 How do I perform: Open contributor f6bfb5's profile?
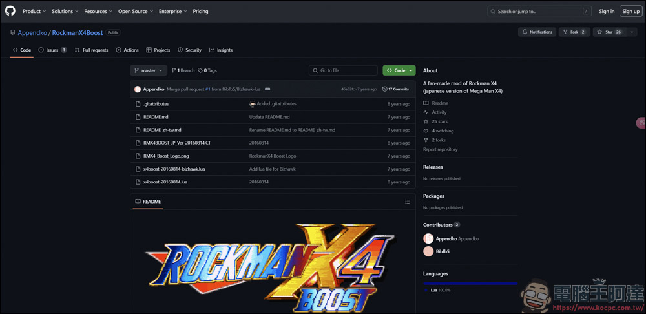[436, 251]
